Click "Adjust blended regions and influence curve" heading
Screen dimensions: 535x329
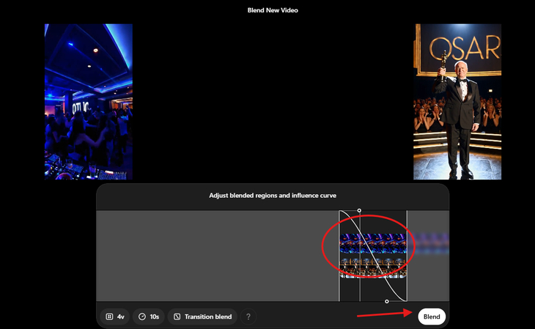pos(273,196)
